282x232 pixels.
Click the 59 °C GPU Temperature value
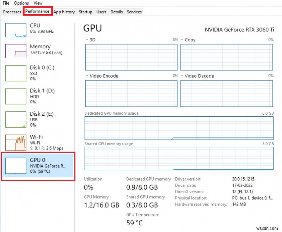(134, 223)
